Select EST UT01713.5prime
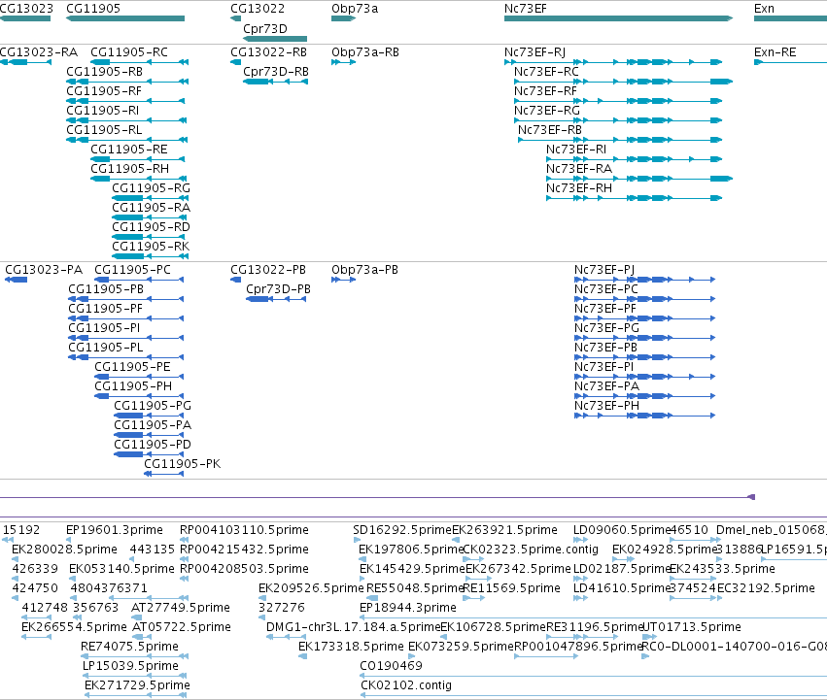The height and width of the screenshot is (700, 827). pos(692,627)
